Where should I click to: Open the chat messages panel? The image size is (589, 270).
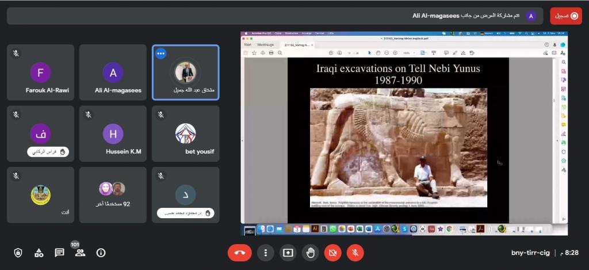click(59, 253)
